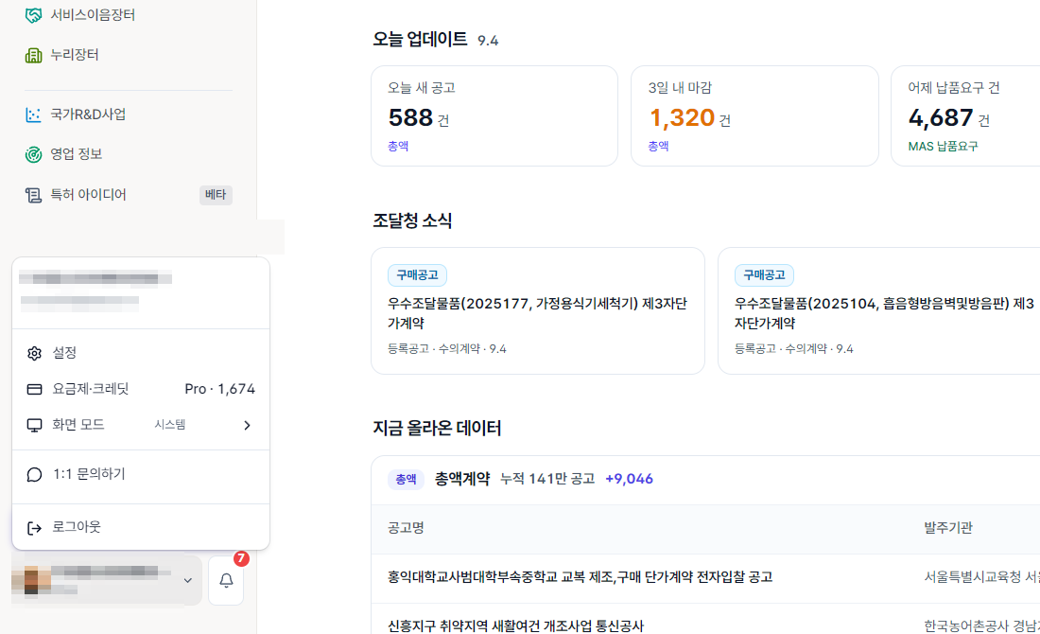The height and width of the screenshot is (634, 1040).
Task: Expand 화면 모드 submenu arrow
Action: click(247, 425)
